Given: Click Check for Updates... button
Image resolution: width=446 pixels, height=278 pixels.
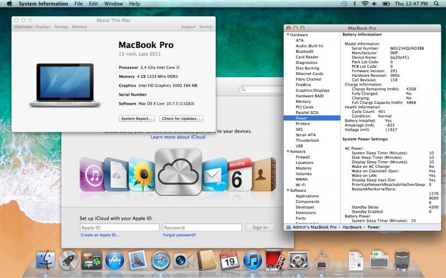Looking at the screenshot, I should tap(181, 118).
